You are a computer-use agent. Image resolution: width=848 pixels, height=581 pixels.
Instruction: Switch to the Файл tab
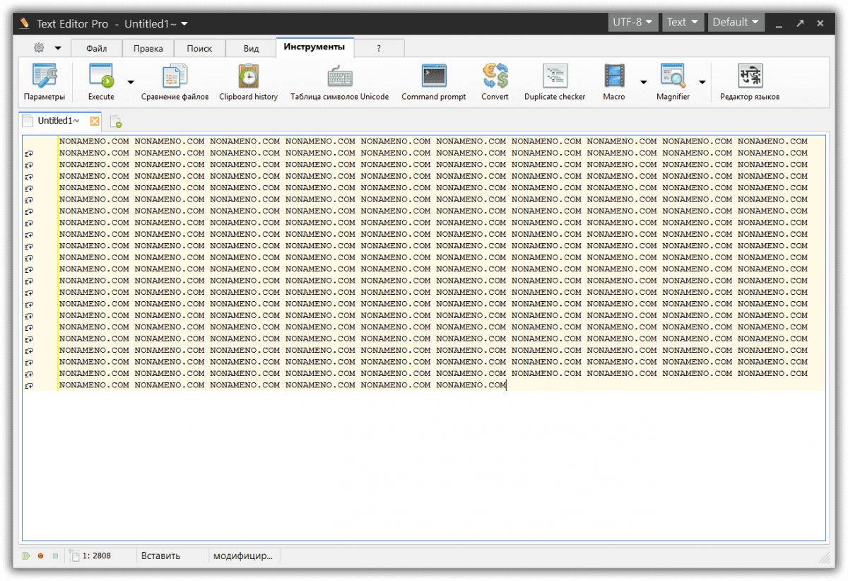pyautogui.click(x=97, y=48)
